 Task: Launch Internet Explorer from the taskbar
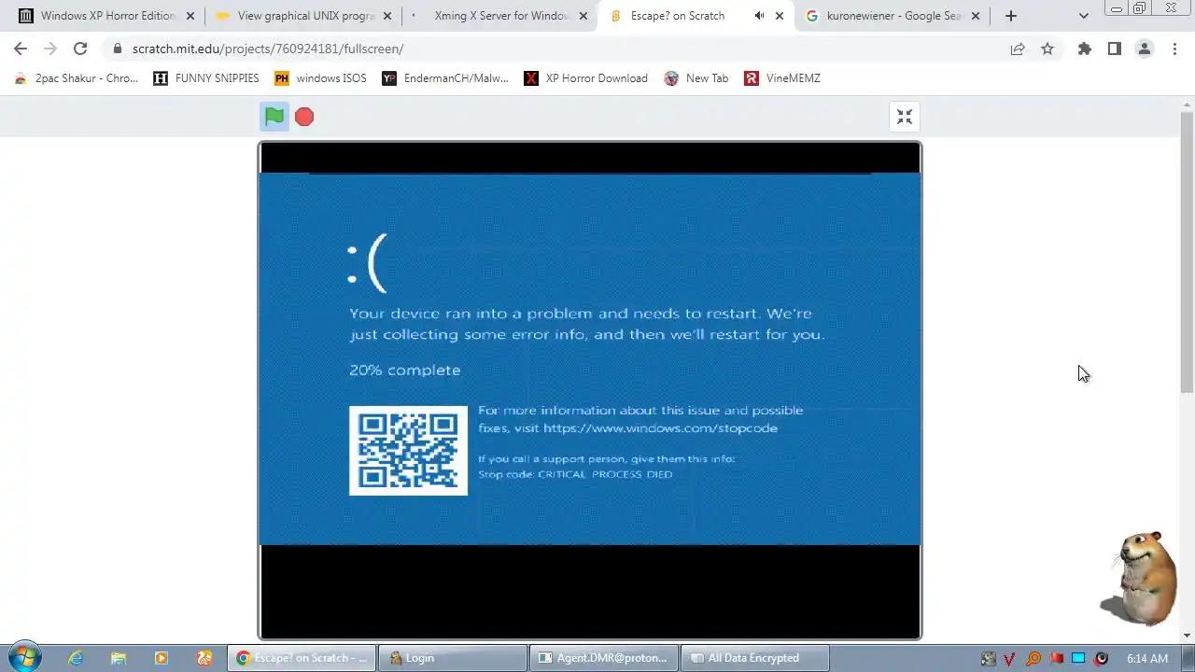click(x=76, y=658)
